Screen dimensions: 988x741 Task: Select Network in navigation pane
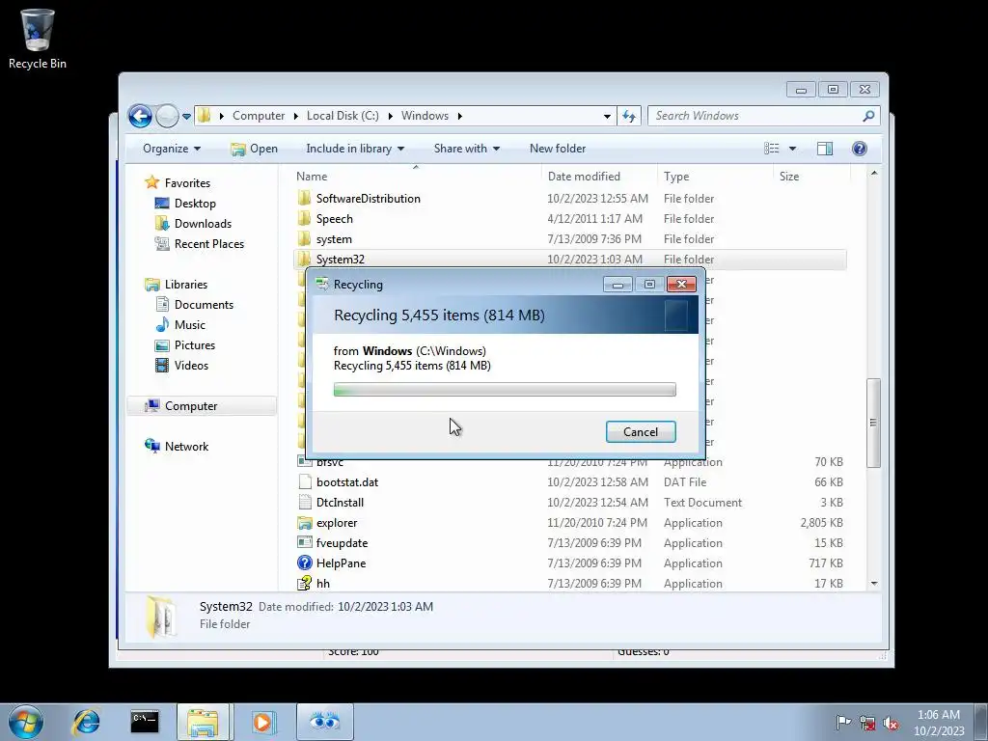[186, 447]
